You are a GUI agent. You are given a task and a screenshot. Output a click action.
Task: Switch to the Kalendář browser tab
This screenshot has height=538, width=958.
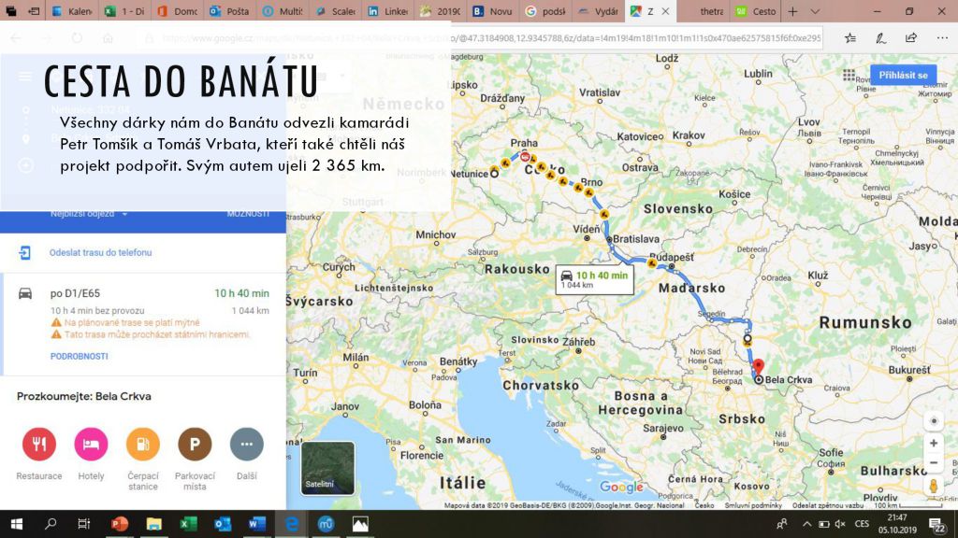tap(72, 11)
